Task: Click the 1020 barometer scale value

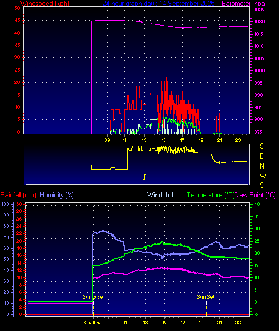Action: 259,21
